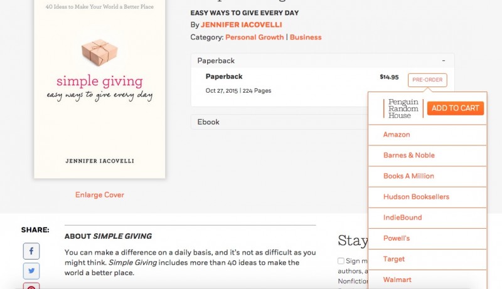Click the $14.95 paperback price
This screenshot has height=289, width=502.
[x=389, y=77]
